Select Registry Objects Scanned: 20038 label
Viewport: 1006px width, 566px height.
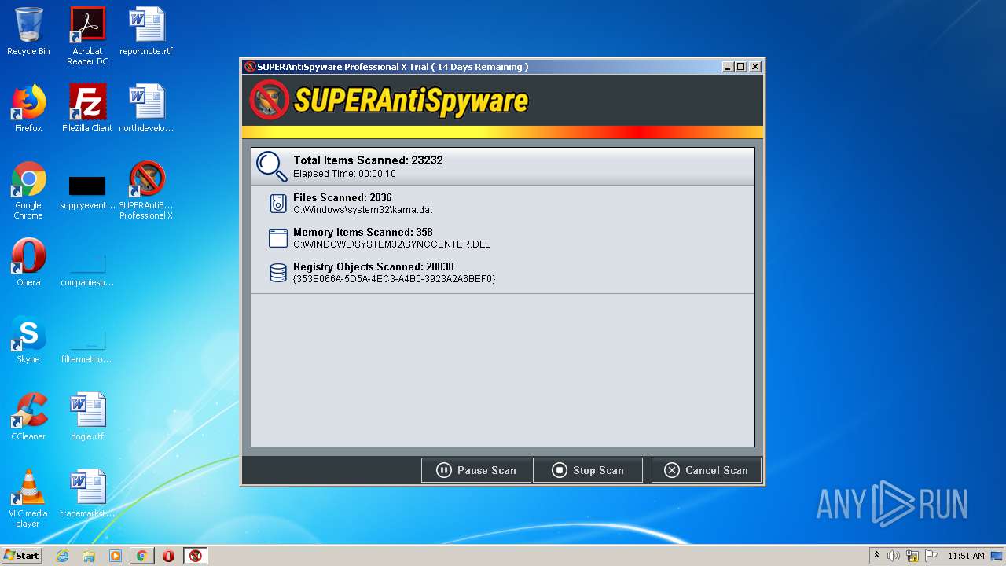point(373,267)
